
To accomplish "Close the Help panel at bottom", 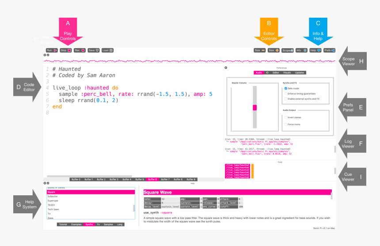I will pos(45,183).
